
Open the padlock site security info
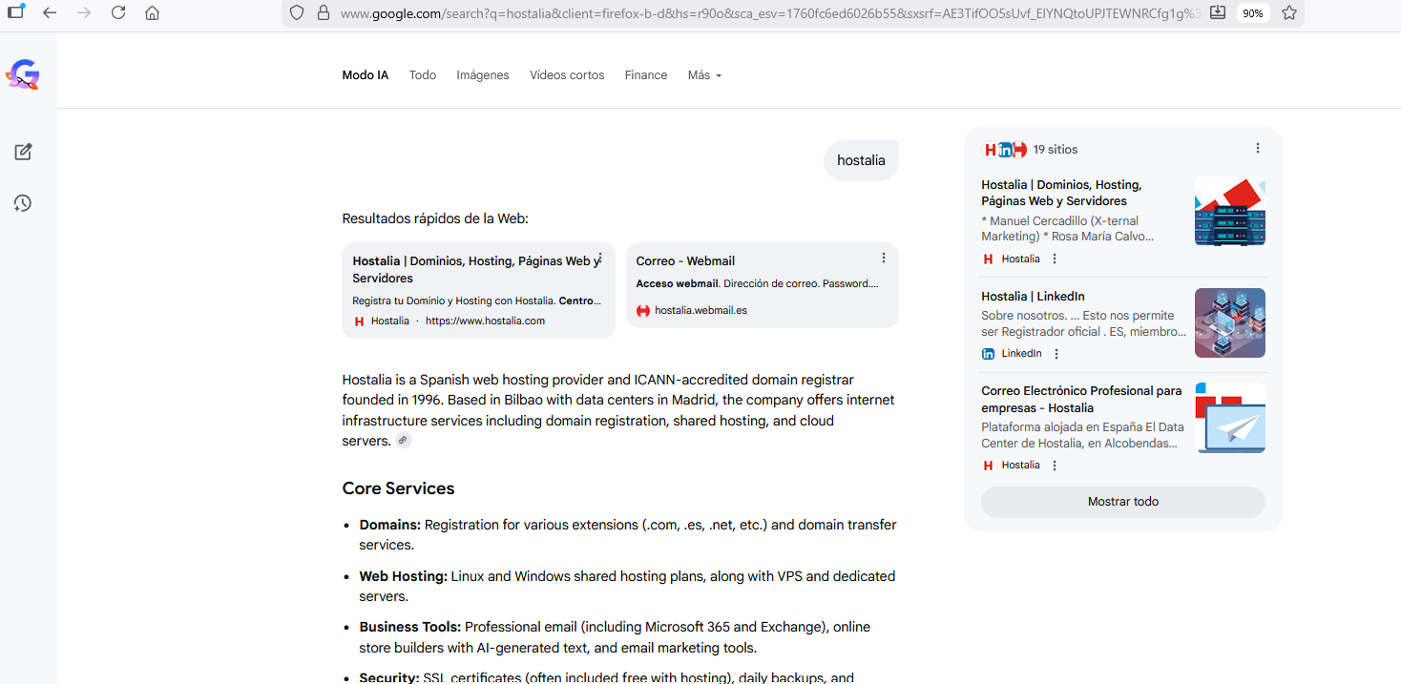tap(323, 13)
